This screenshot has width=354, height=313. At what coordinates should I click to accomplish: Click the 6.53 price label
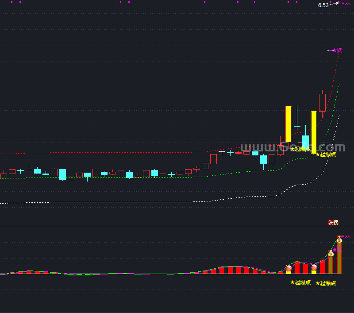[323, 5]
